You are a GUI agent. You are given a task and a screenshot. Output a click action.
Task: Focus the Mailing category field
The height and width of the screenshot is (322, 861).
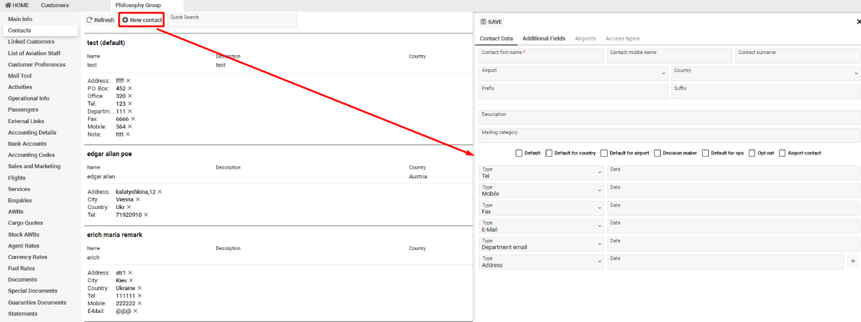point(670,135)
